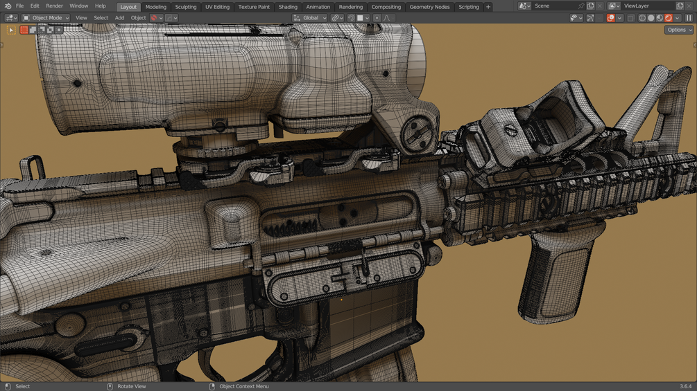The height and width of the screenshot is (391, 697).
Task: Click the "Select" hint in status bar
Action: [23, 386]
